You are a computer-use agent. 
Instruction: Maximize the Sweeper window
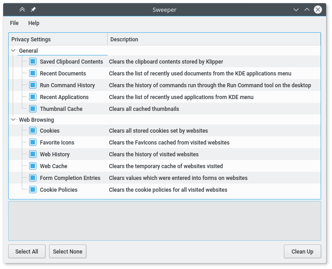307,10
